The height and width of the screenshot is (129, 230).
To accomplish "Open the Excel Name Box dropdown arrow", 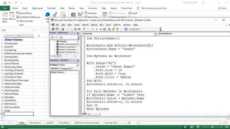I will pos(34,30).
